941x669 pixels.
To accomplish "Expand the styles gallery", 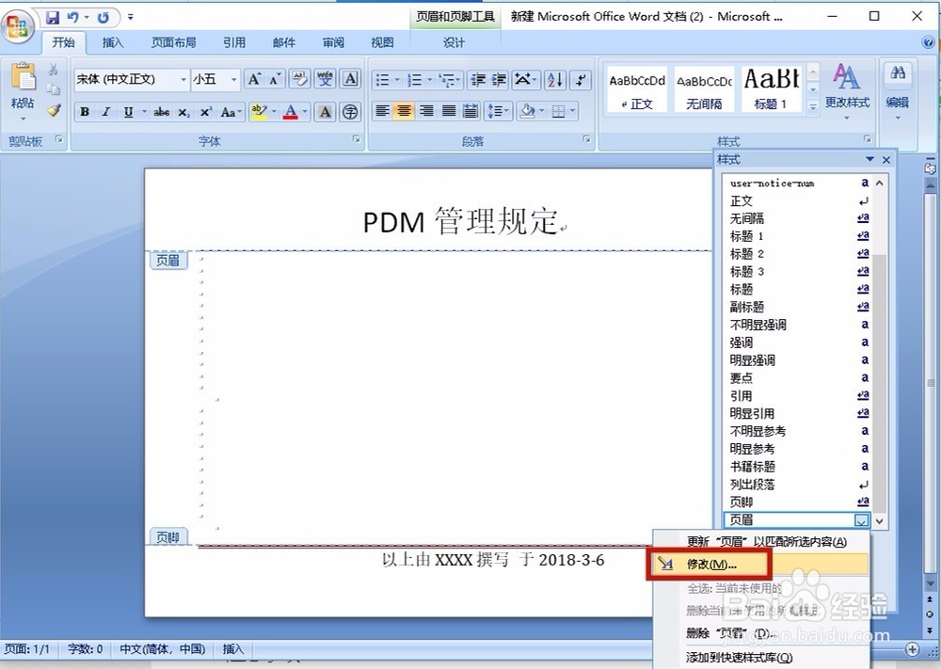I will click(x=813, y=107).
